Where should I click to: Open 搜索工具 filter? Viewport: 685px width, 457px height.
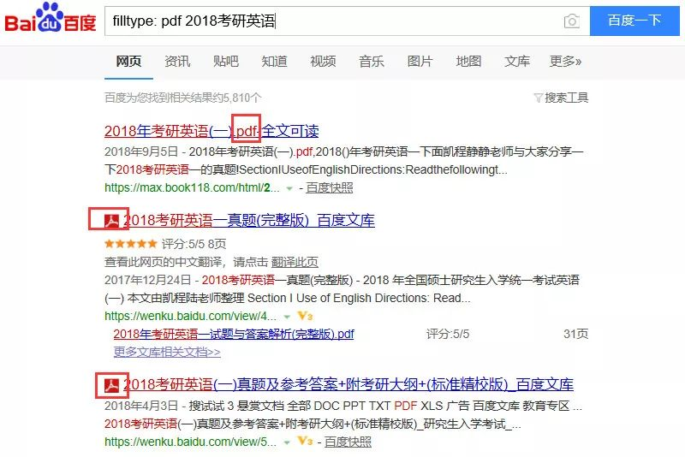[562, 98]
